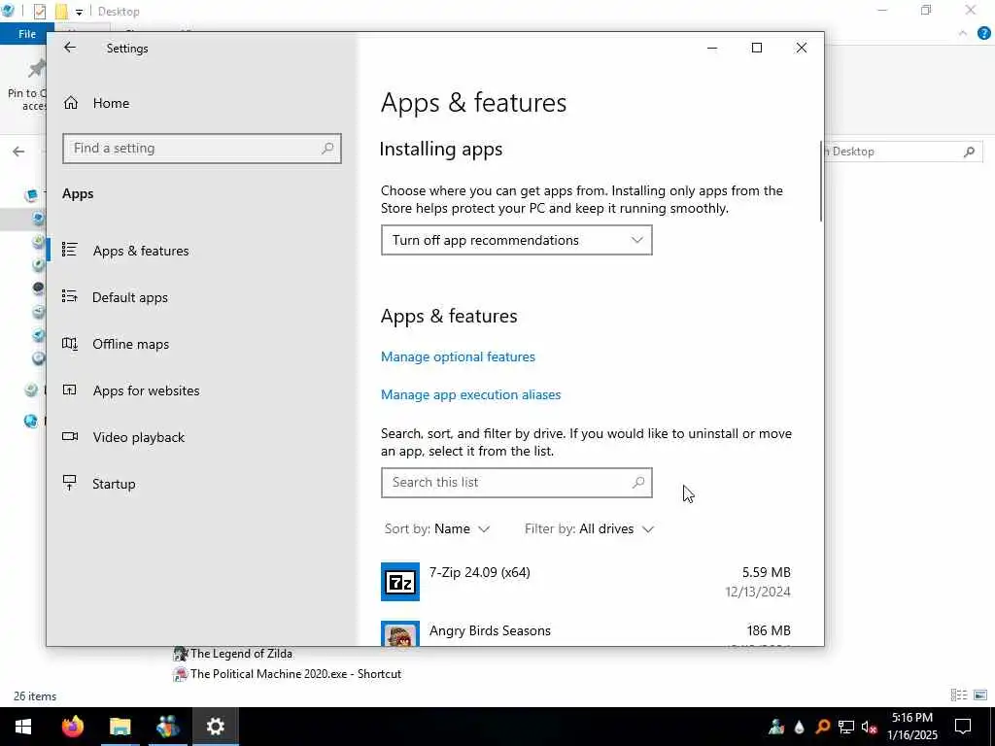Open notification center icon
The width and height of the screenshot is (995, 746).
point(963,727)
